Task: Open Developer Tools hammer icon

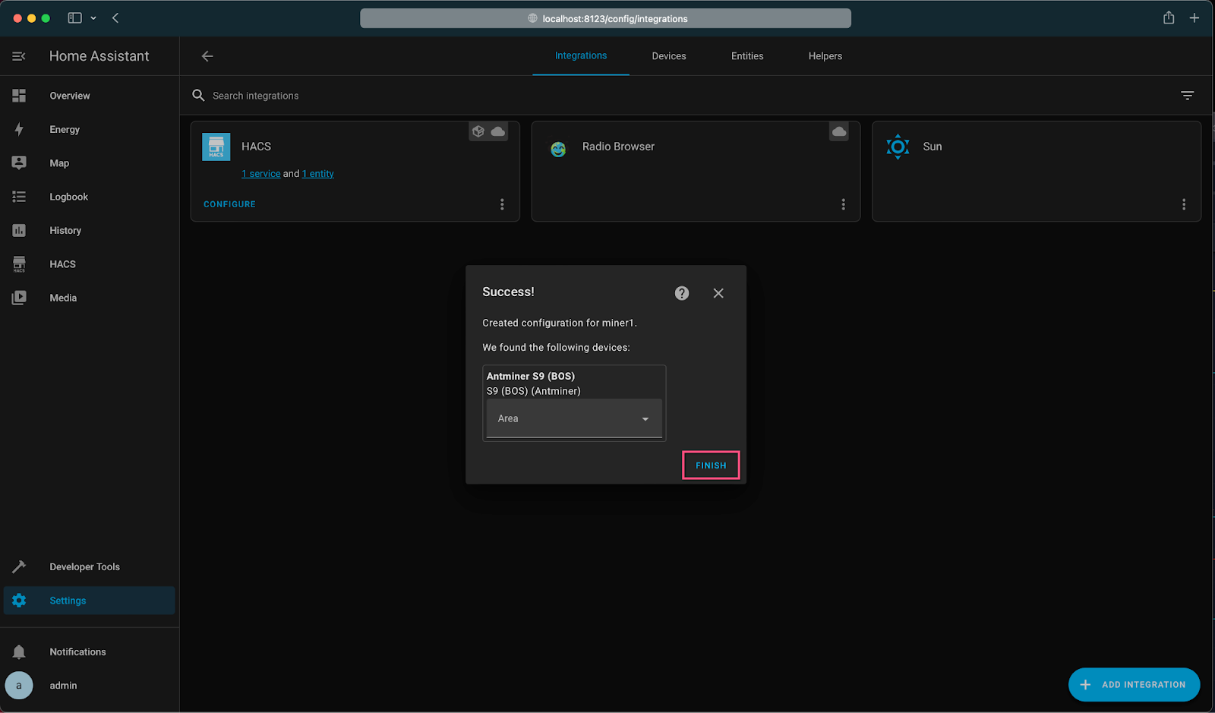Action: pos(19,566)
